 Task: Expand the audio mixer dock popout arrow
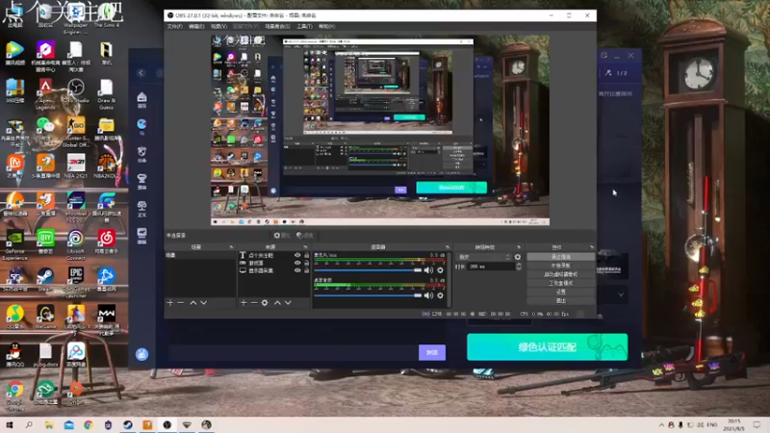pyautogui.click(x=447, y=247)
